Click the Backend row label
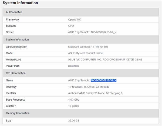162x126 pixels. [x=11, y=26]
